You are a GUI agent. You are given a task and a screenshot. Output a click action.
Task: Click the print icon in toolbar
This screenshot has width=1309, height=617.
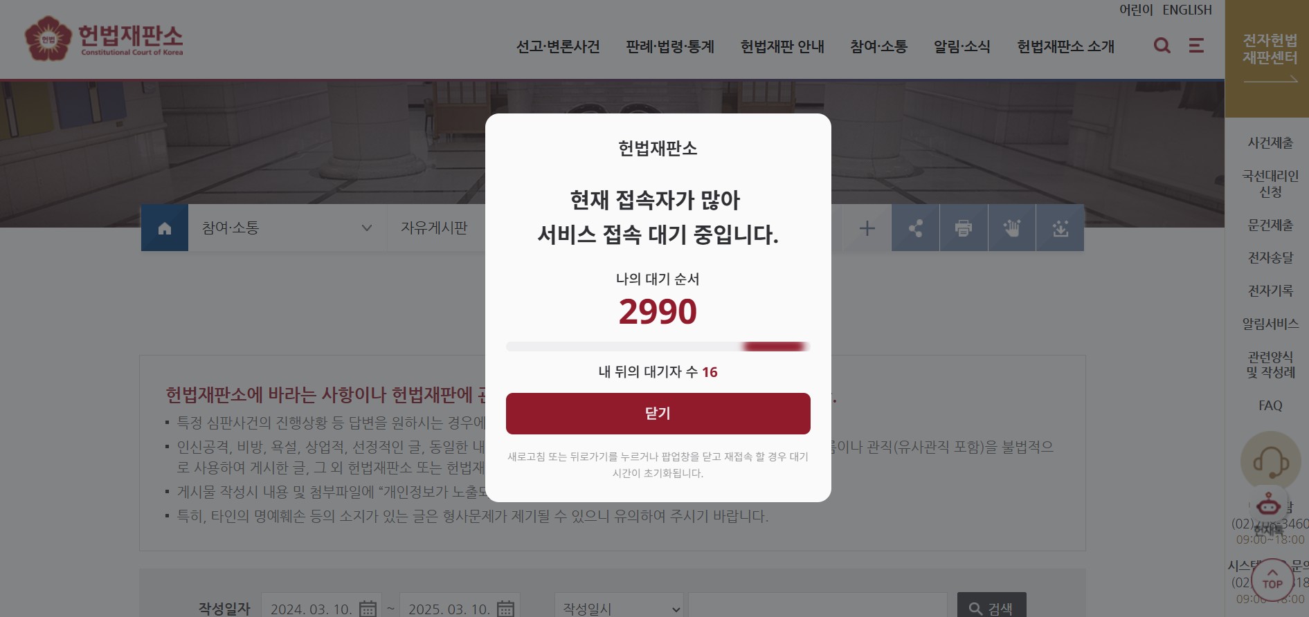(x=964, y=228)
